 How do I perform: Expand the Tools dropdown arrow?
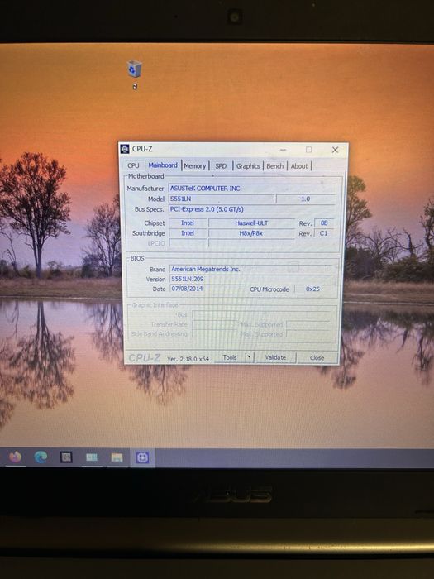[x=249, y=357]
